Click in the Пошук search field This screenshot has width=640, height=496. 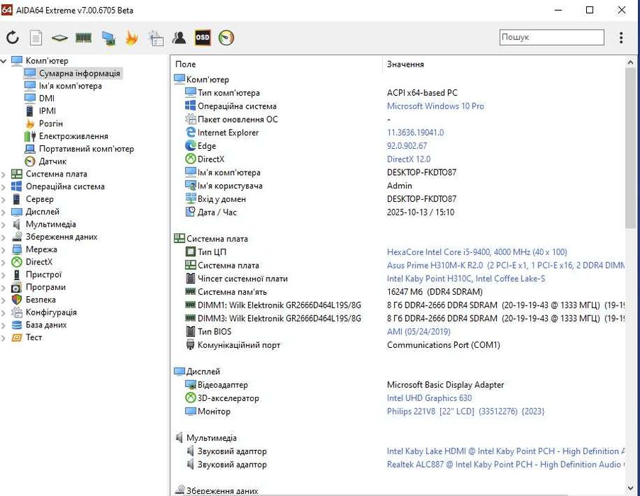pos(551,38)
